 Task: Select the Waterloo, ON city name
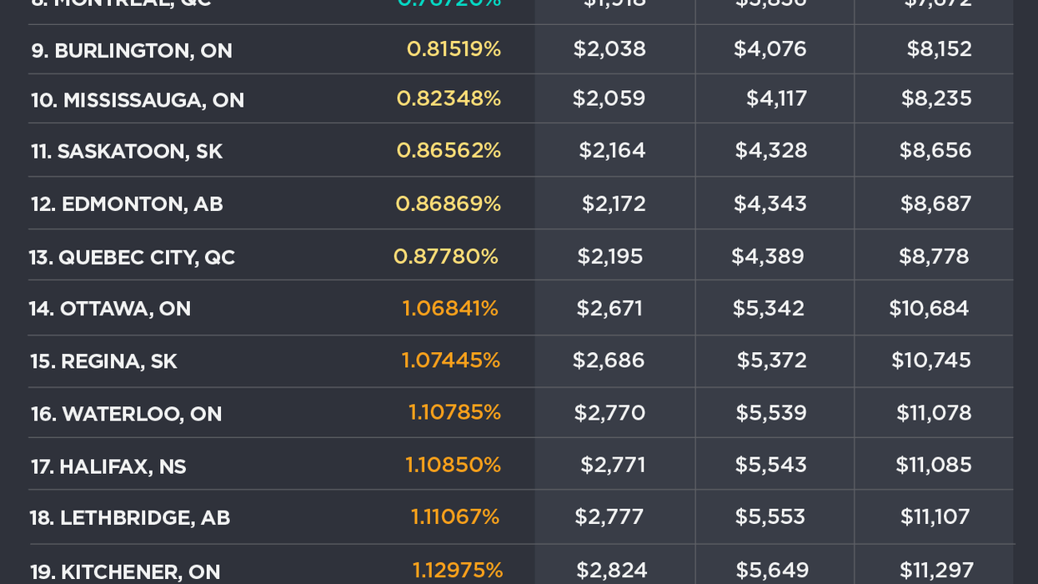(x=126, y=415)
